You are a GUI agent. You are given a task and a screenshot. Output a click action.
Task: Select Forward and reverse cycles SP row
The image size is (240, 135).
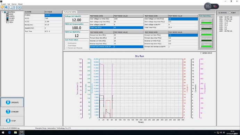[x=116, y=47]
